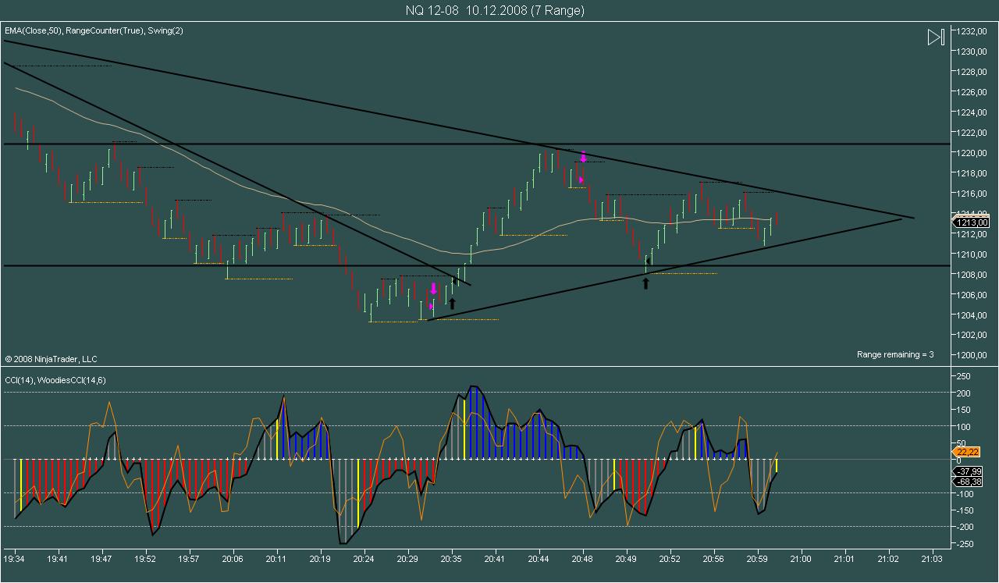The image size is (999, 583).
Task: Click the 20:35 time axis label
Action: tap(451, 559)
